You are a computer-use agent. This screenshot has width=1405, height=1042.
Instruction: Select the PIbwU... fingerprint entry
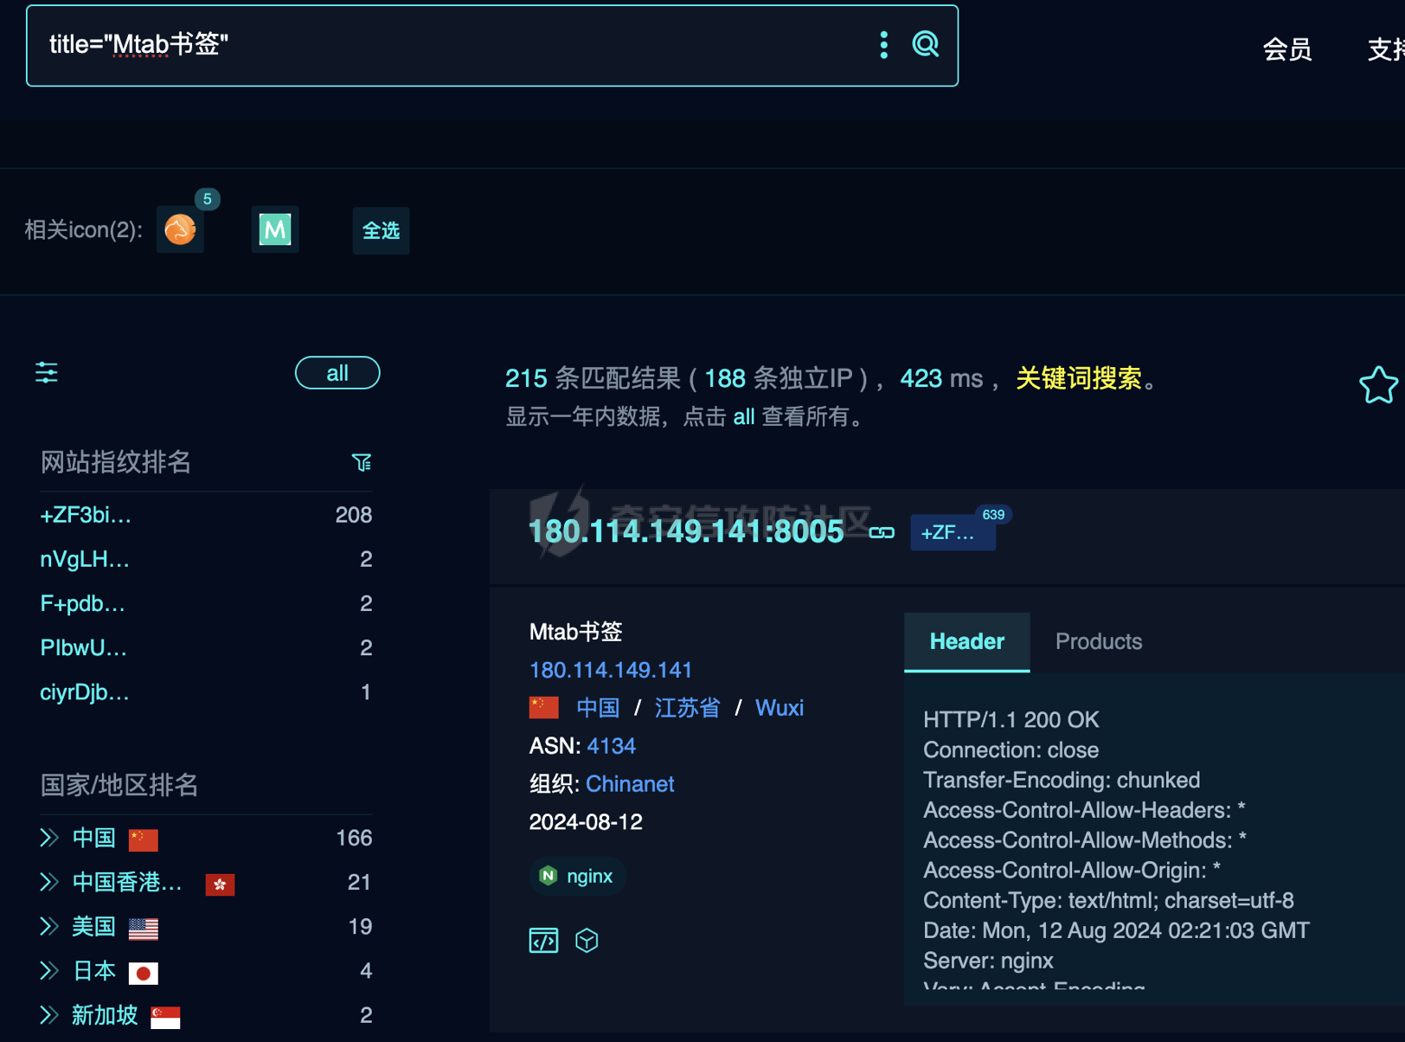tap(84, 648)
